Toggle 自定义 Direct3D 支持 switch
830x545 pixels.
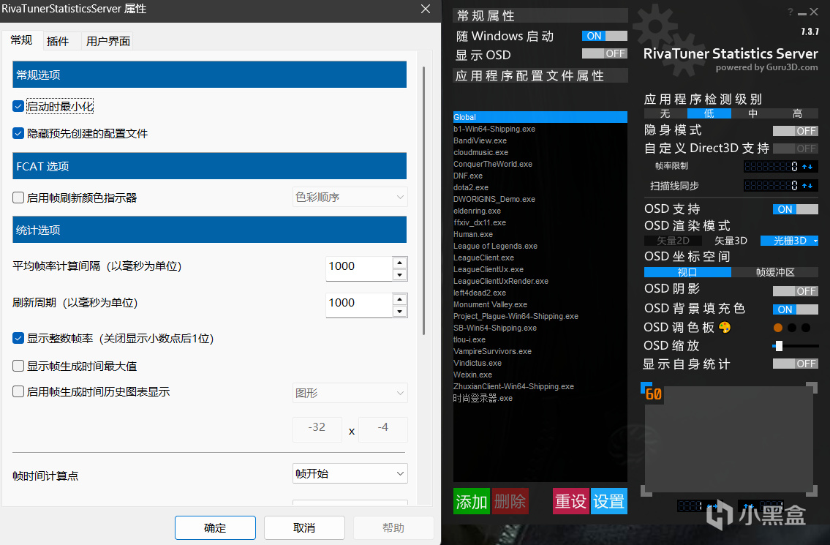pos(795,149)
